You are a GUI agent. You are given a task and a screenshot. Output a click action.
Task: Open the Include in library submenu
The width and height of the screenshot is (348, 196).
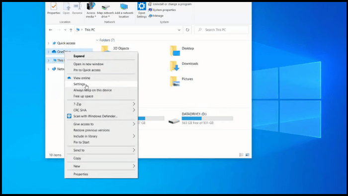tap(101, 136)
